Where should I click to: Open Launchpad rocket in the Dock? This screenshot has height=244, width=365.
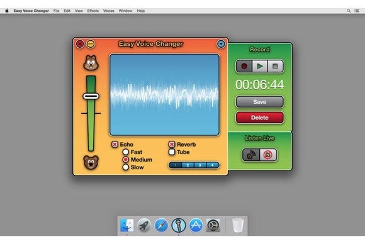coord(144,225)
